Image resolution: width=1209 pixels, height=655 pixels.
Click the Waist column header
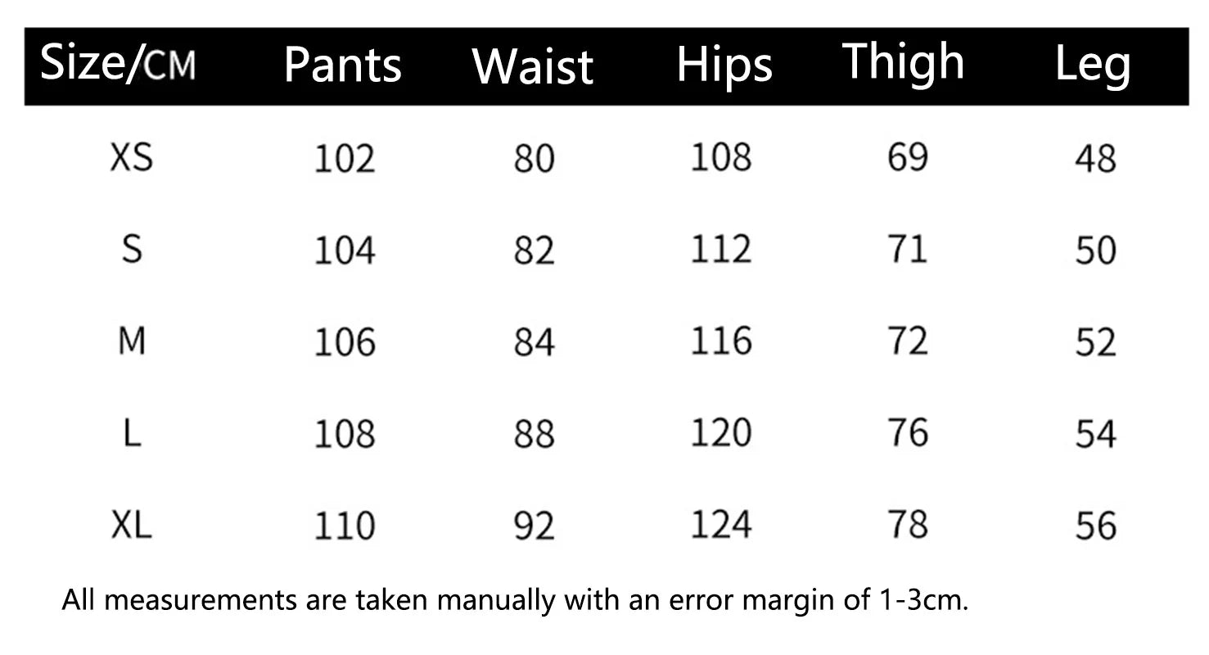coord(532,66)
